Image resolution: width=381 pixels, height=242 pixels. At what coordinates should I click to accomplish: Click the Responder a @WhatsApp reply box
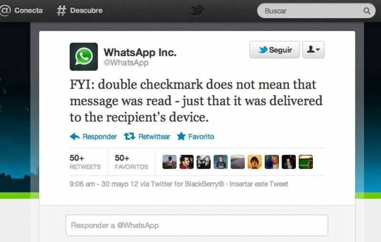click(x=197, y=225)
